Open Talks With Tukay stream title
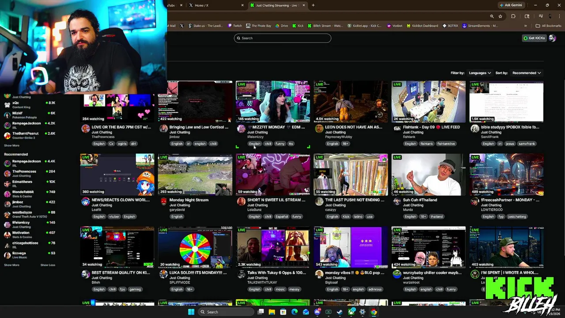This screenshot has width=565, height=318. point(276,273)
